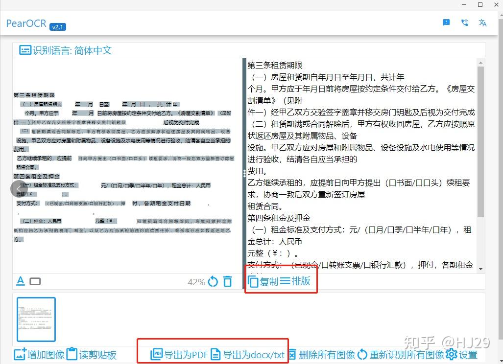Click the panel divider dots handle
Screen dimensions: 503x364
tap(243, 172)
